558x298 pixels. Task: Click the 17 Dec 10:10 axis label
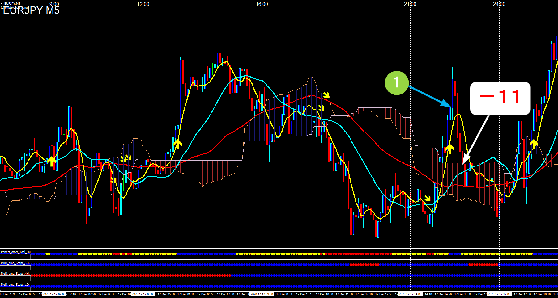tap(305, 294)
